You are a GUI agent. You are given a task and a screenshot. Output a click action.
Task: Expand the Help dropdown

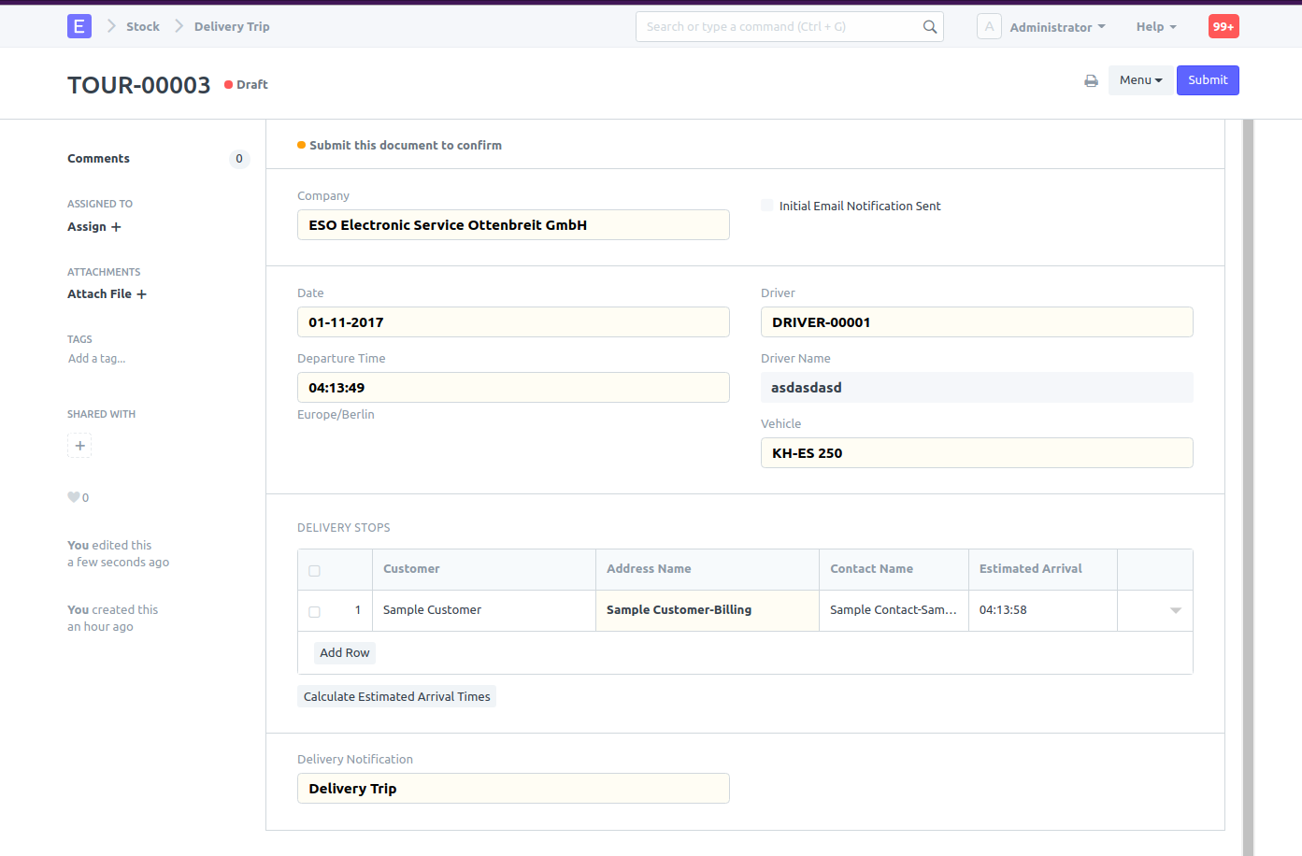pyautogui.click(x=1156, y=27)
